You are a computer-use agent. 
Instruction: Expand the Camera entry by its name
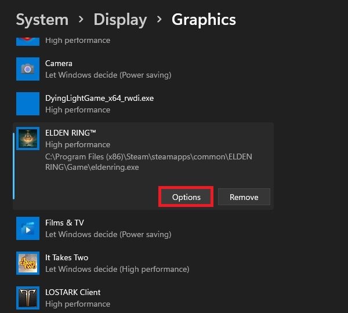[x=59, y=63]
